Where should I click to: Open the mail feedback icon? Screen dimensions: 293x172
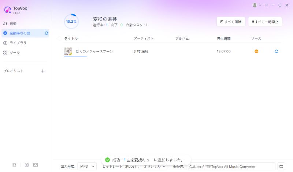[36, 165]
